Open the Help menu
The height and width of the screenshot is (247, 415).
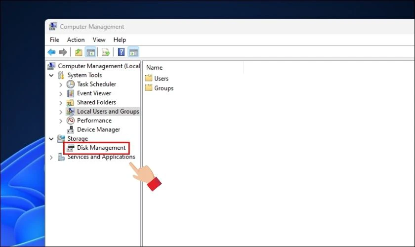pyautogui.click(x=120, y=40)
